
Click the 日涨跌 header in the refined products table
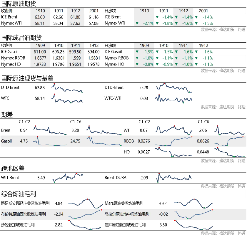click(x=110, y=46)
